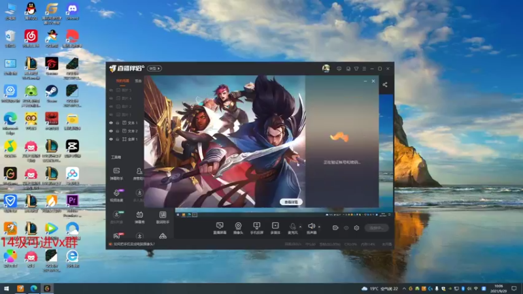Click the record video camera icon

(x=335, y=227)
